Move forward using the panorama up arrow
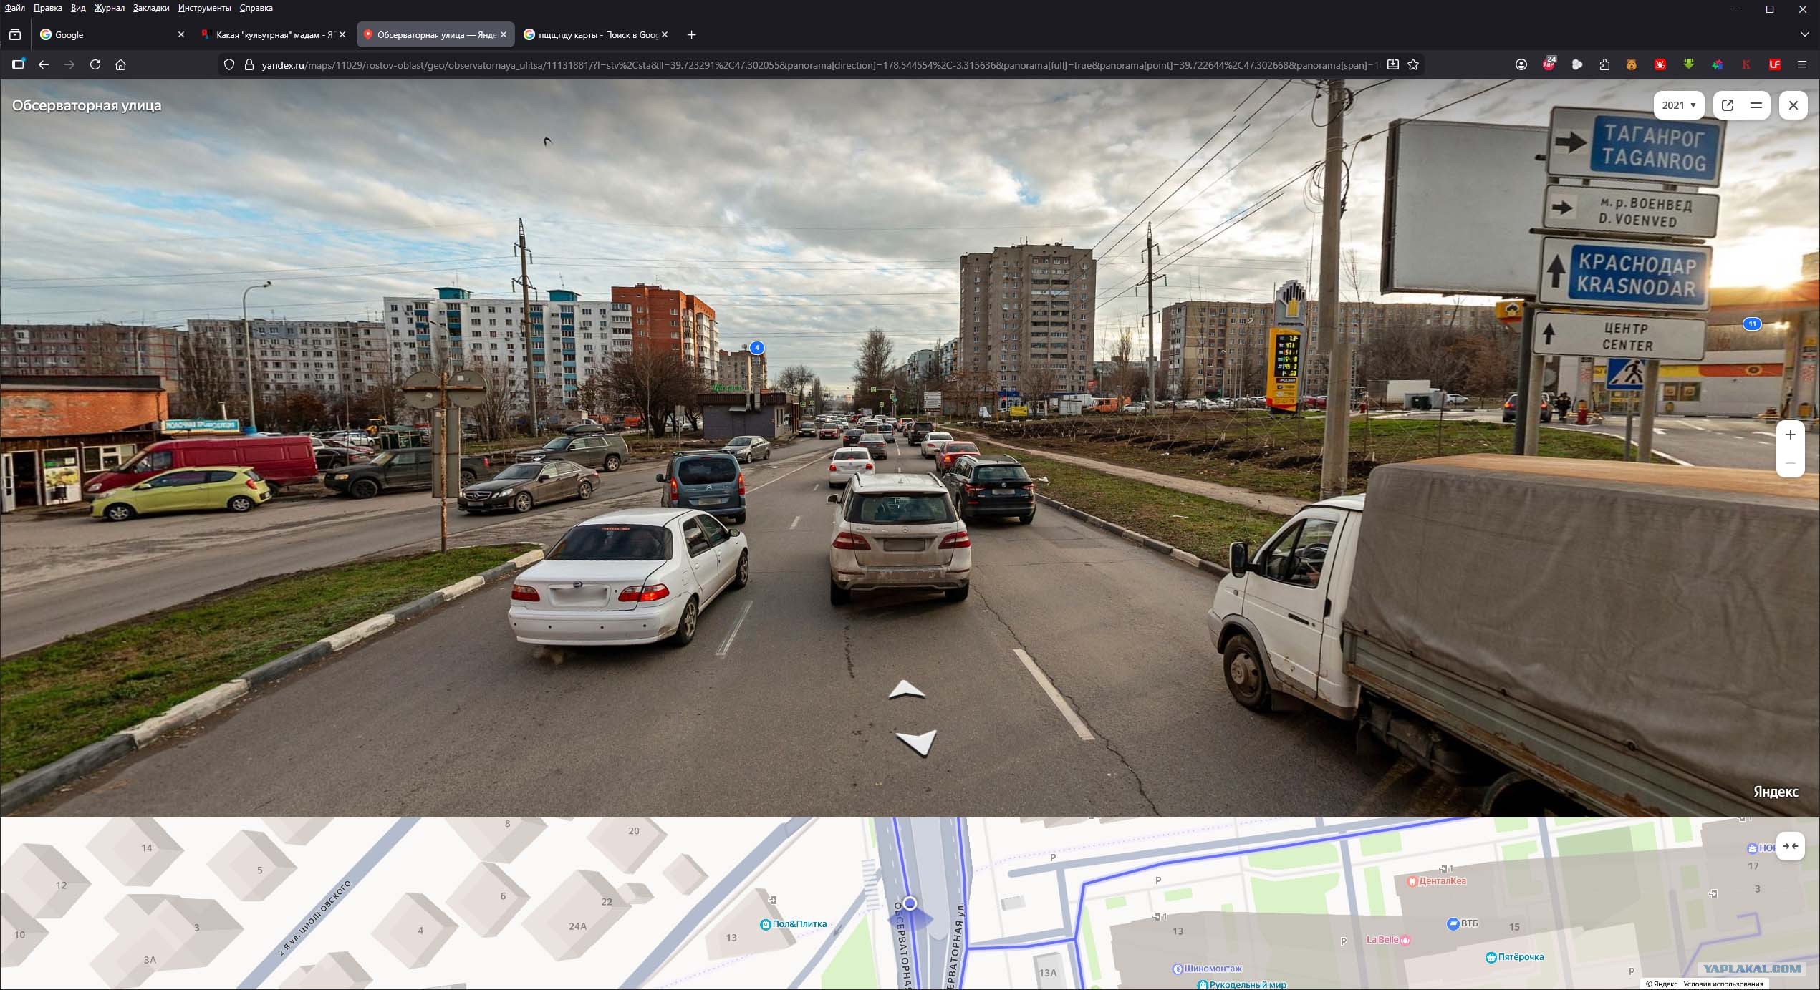1820x990 pixels. [906, 691]
